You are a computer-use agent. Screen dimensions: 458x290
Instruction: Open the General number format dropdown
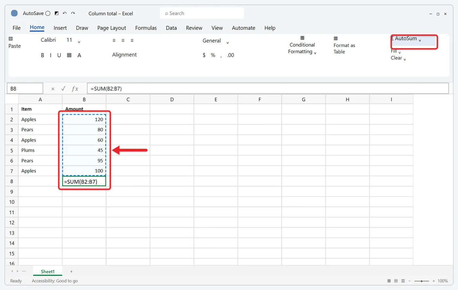point(228,43)
